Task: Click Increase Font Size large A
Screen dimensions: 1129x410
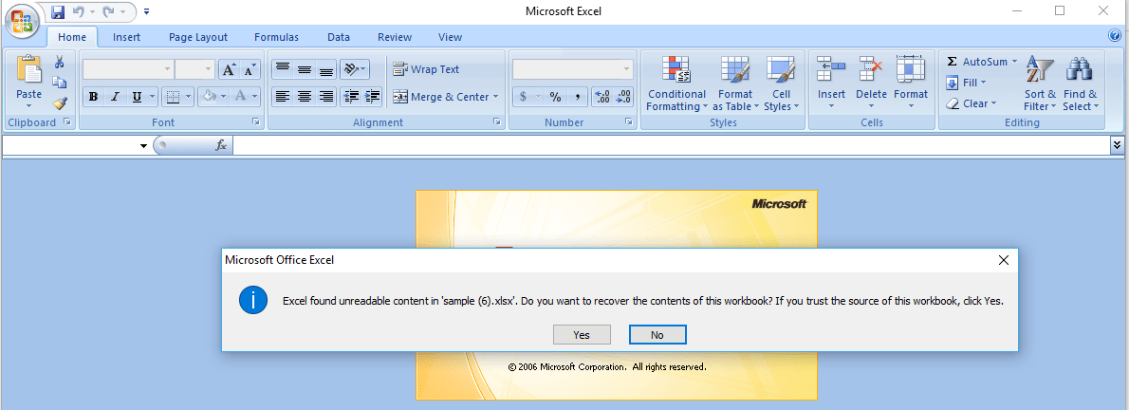Action: [229, 69]
